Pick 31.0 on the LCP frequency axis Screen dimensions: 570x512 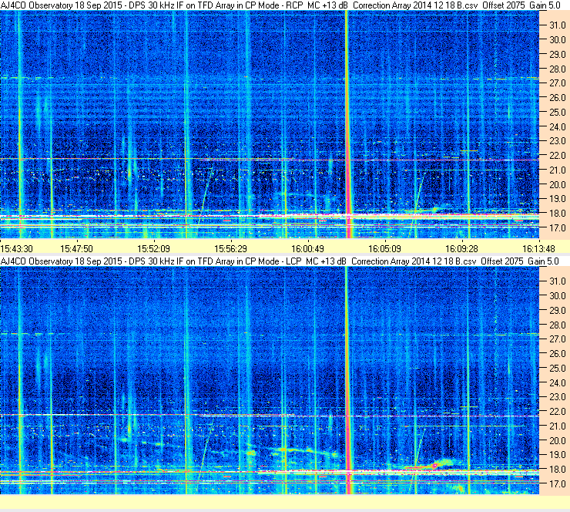click(557, 281)
